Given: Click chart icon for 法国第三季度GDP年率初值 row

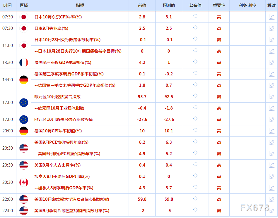Looking at the screenshot, I should [x=272, y=63].
